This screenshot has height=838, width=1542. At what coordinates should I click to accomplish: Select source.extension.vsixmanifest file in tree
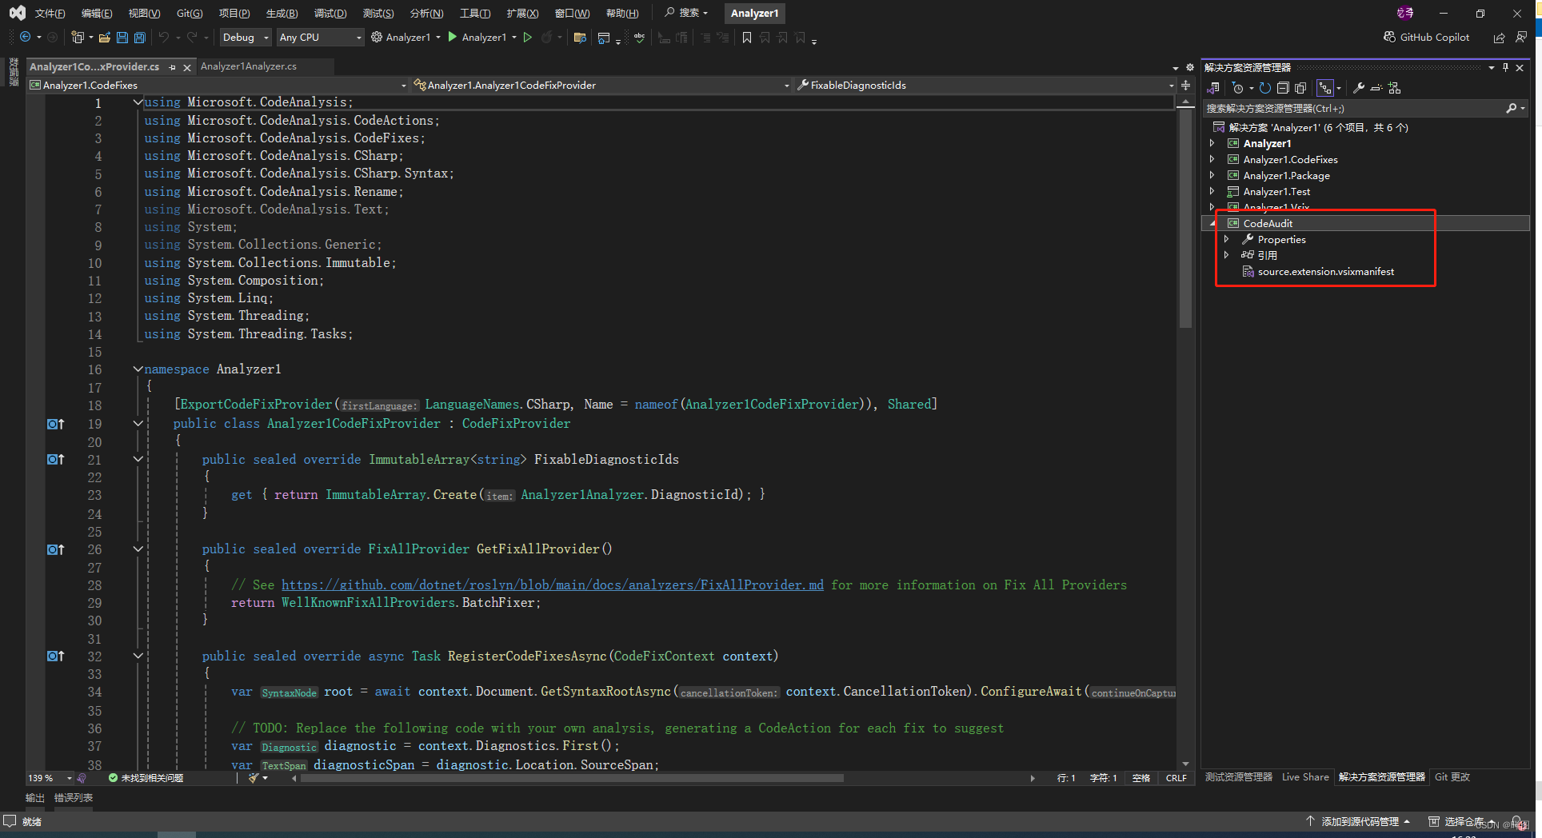pyautogui.click(x=1325, y=271)
